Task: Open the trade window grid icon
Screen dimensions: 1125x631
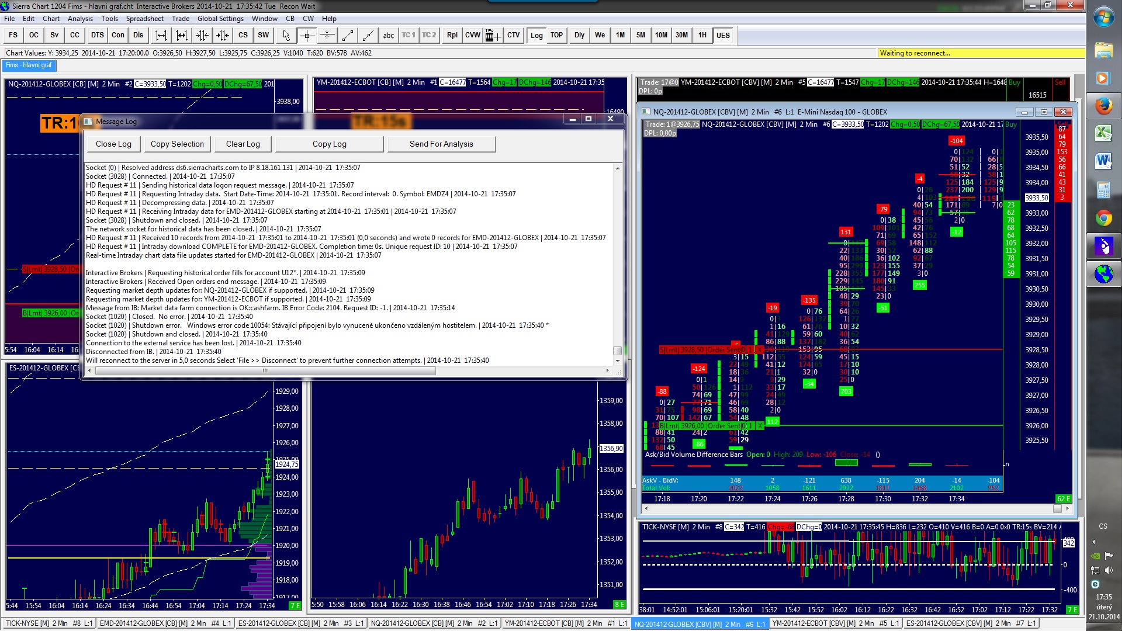Action: (x=493, y=35)
